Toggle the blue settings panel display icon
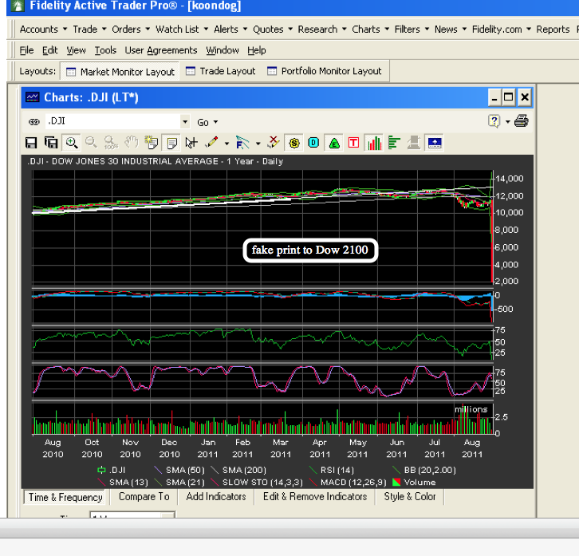This screenshot has width=579, height=556. 434,143
